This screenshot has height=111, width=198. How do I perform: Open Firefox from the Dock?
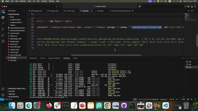(49, 105)
